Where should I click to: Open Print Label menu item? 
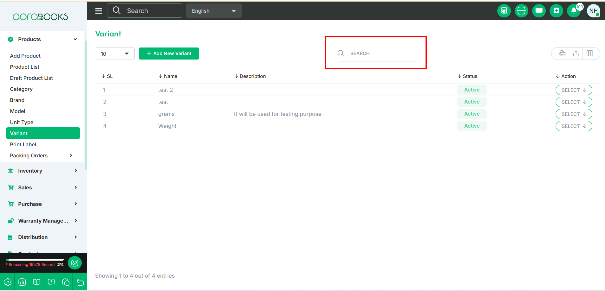coord(23,144)
